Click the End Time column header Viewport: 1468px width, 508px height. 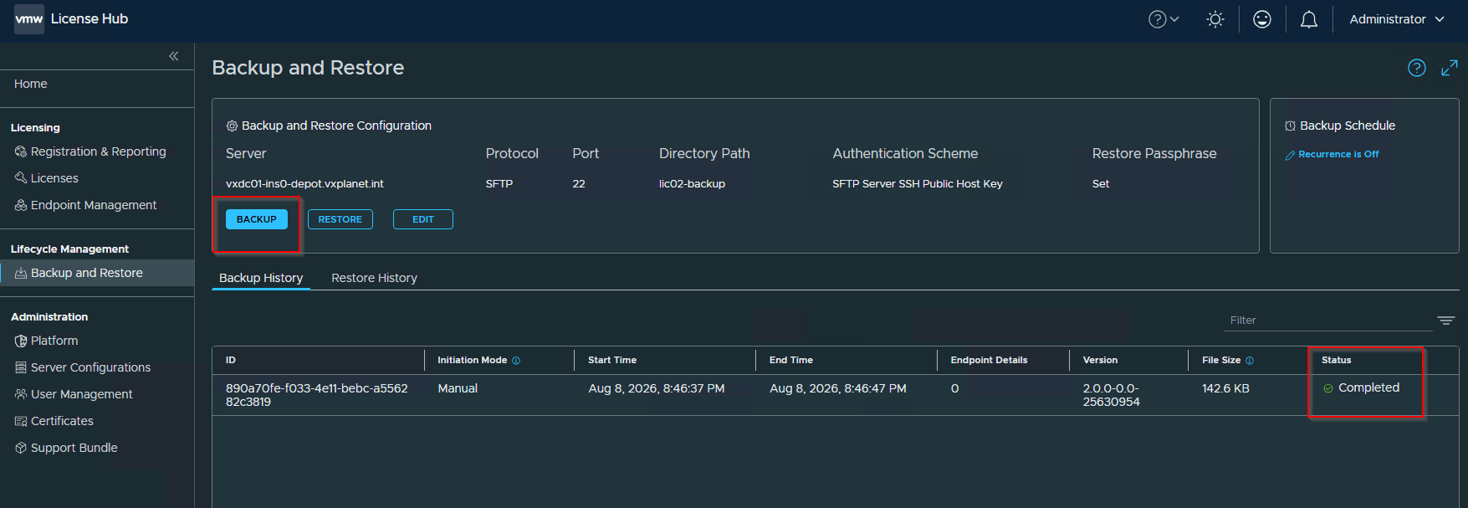point(791,360)
